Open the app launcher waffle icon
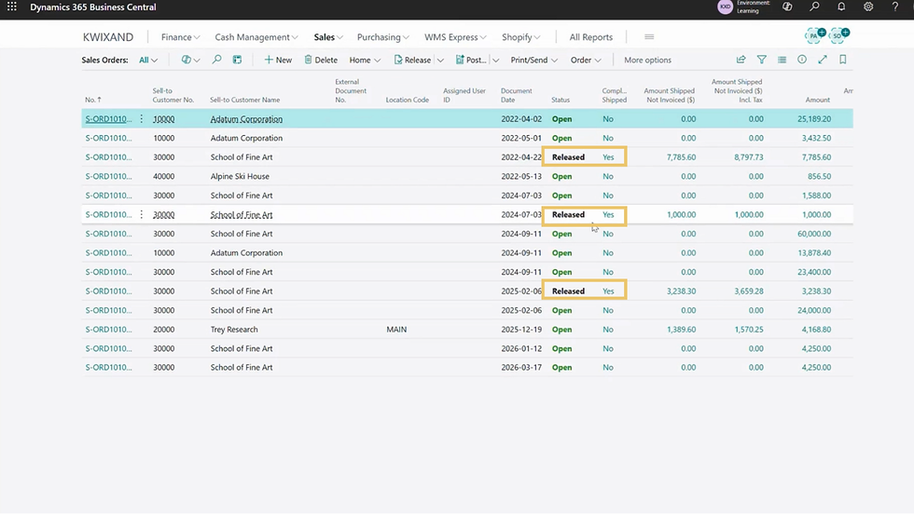The width and height of the screenshot is (914, 514). pyautogui.click(x=11, y=7)
